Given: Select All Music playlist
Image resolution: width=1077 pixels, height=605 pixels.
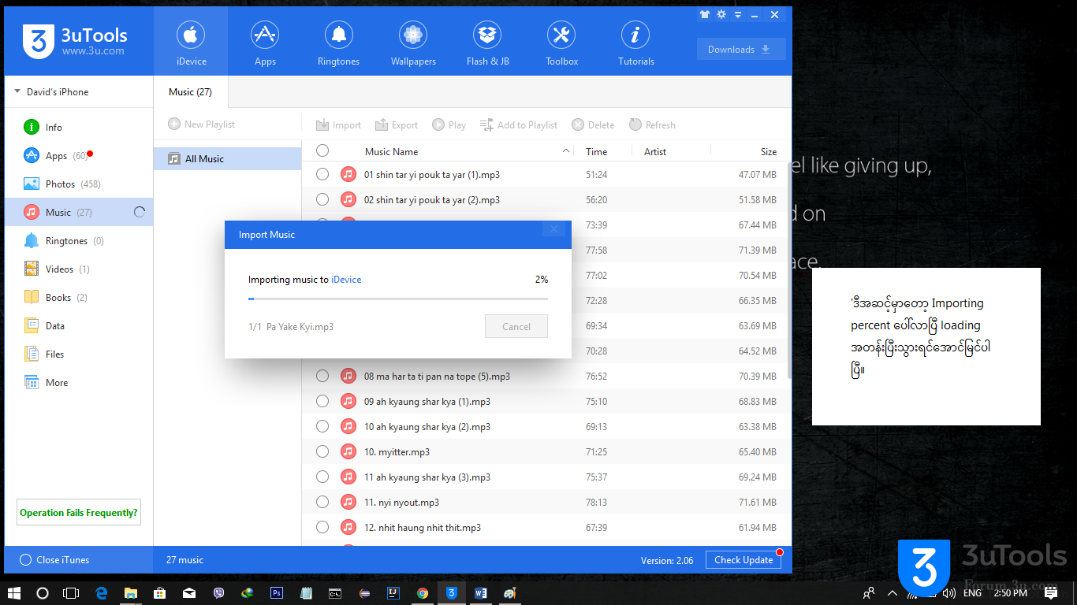Looking at the screenshot, I should (x=228, y=158).
